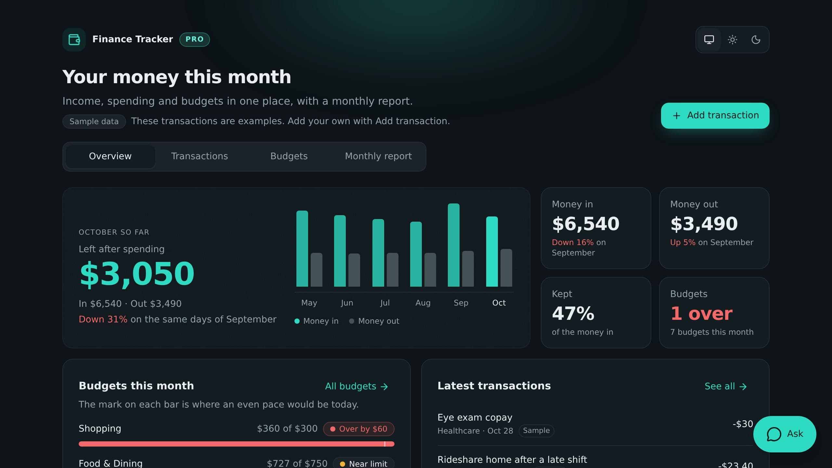Click the May label on the chart

tap(309, 303)
